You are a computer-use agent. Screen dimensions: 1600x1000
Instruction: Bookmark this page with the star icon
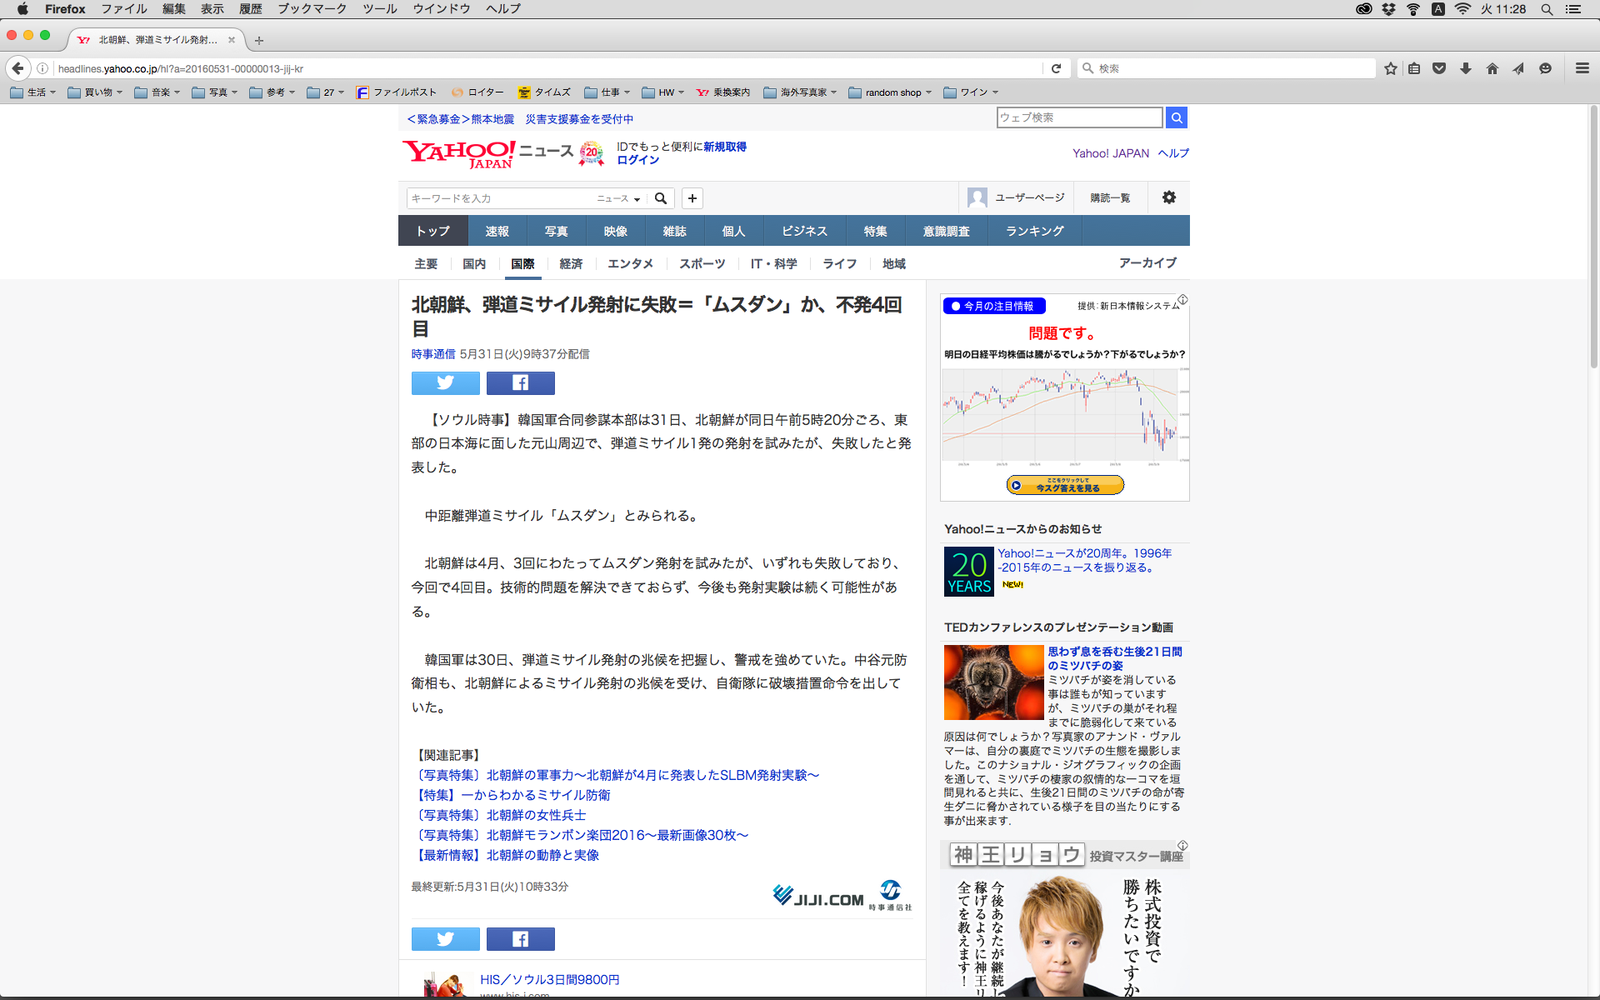point(1390,68)
